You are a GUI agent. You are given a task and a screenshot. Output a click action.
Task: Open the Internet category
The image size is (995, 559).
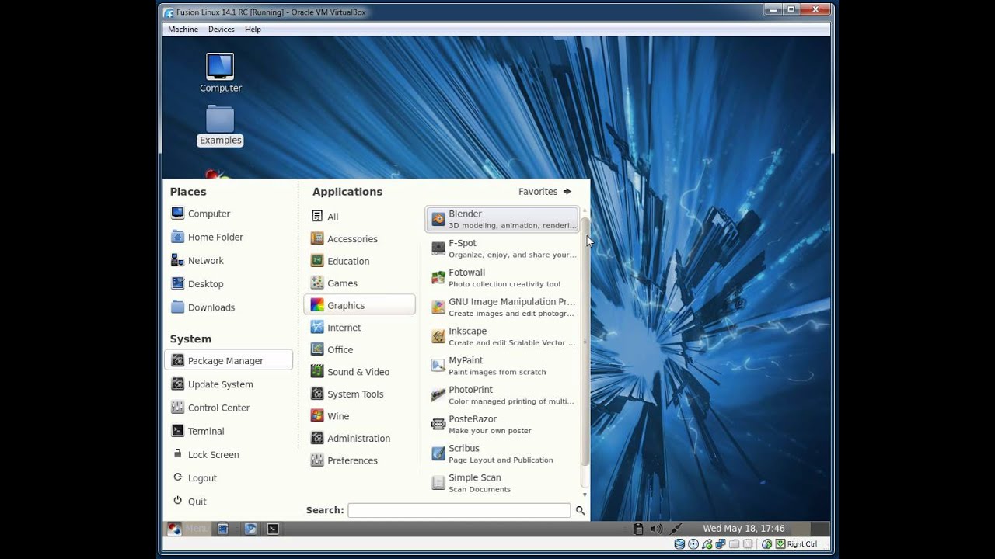359,328
